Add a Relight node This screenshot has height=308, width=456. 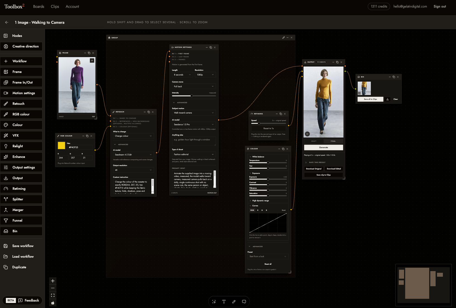point(21,146)
